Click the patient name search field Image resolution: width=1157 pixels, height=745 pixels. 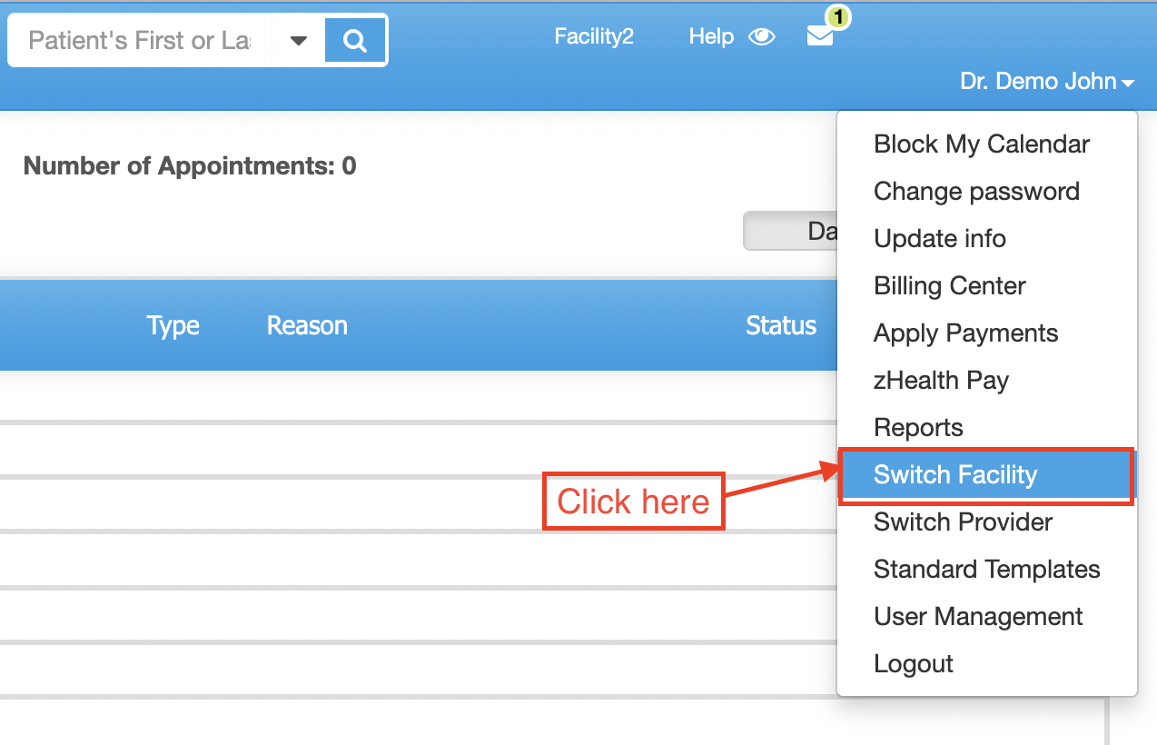click(136, 39)
